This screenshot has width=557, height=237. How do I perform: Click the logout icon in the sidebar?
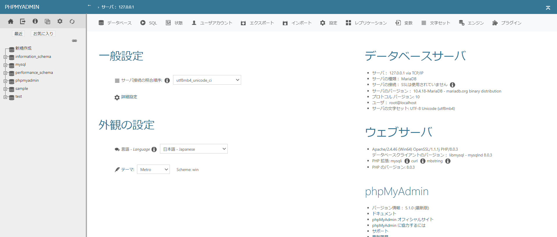[x=23, y=21]
